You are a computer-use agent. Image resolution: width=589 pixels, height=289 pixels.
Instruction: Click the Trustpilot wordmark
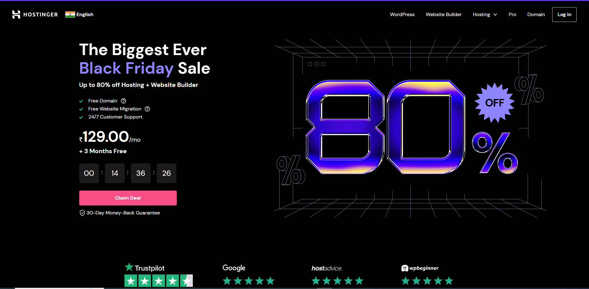pyautogui.click(x=149, y=268)
